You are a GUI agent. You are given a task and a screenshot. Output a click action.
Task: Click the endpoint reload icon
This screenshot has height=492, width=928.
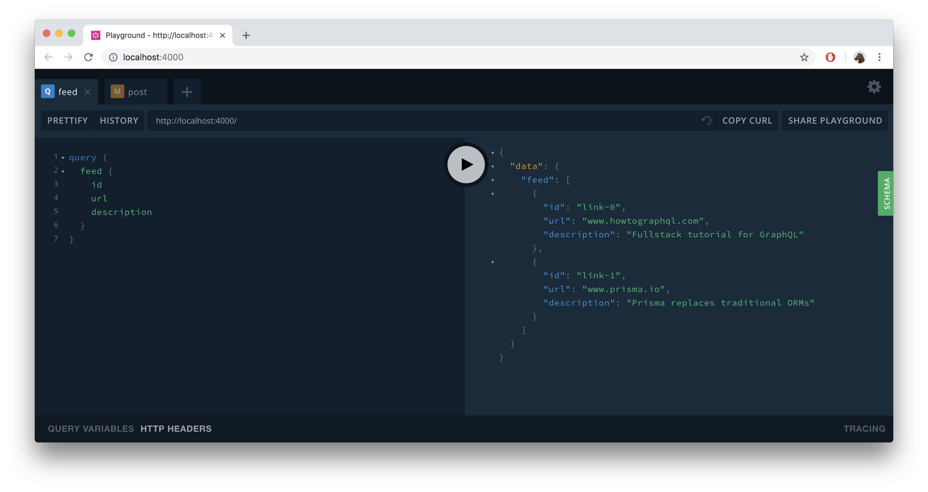coord(706,120)
